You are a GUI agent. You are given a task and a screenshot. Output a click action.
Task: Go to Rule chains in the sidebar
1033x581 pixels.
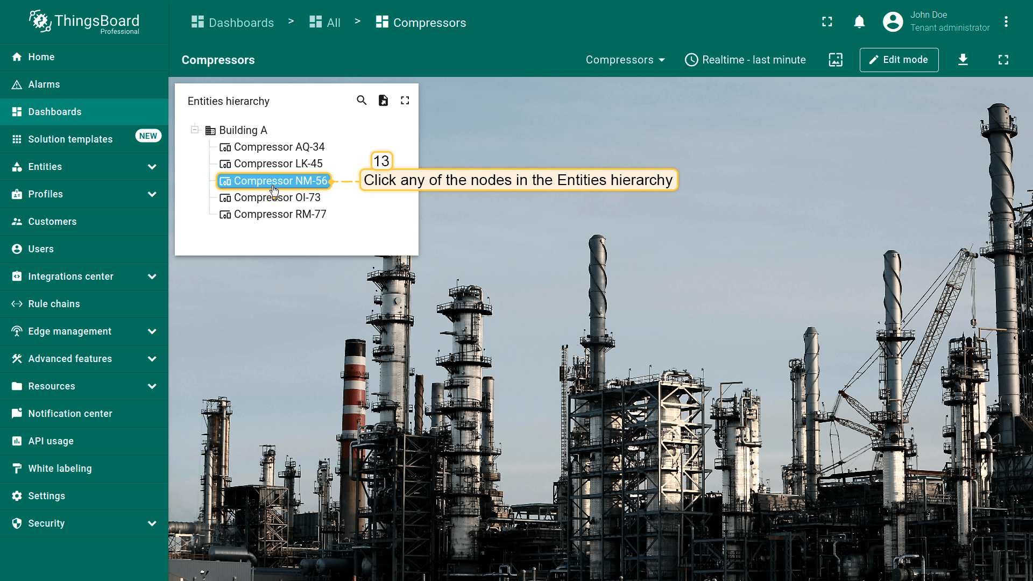point(54,304)
